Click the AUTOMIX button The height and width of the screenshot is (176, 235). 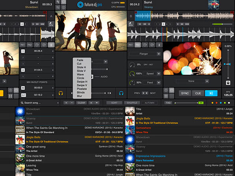(149, 103)
